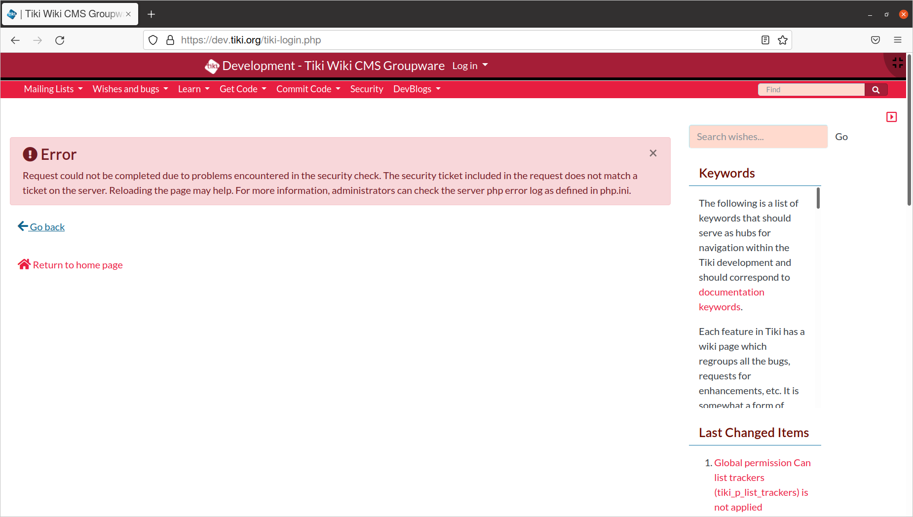Open the Pocket save icon
Image resolution: width=913 pixels, height=517 pixels.
(875, 40)
